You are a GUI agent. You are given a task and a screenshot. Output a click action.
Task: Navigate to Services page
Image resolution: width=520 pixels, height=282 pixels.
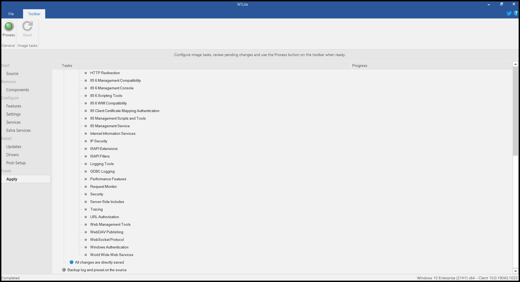(13, 122)
